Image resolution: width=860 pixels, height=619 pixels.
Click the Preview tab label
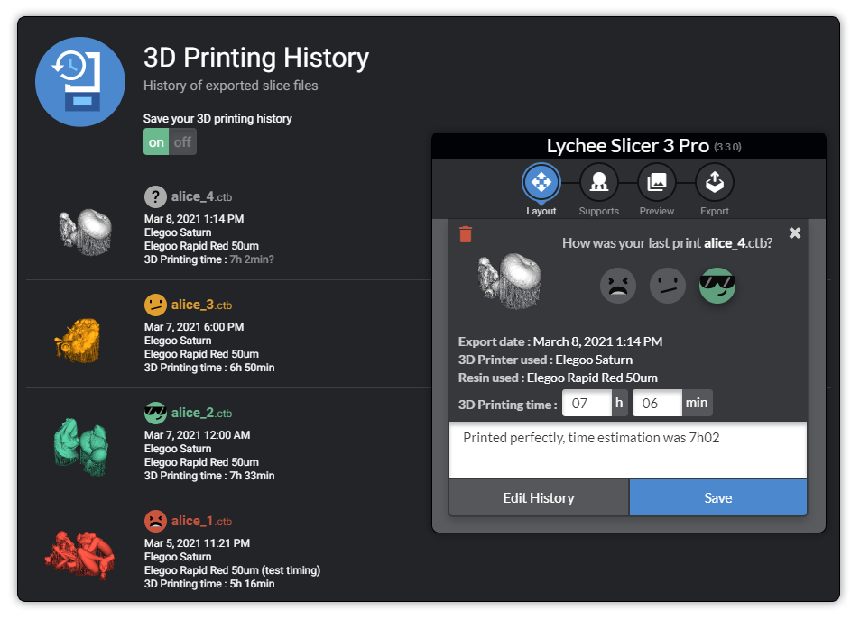(657, 211)
